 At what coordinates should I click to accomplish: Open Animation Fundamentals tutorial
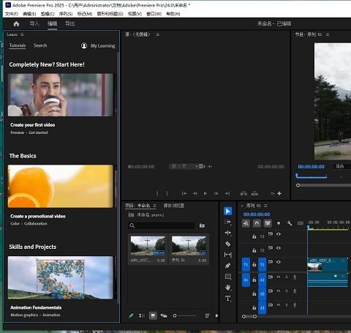(61, 277)
